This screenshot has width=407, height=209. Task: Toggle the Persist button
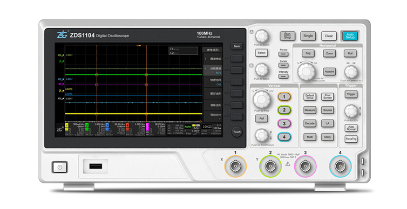tap(283, 54)
